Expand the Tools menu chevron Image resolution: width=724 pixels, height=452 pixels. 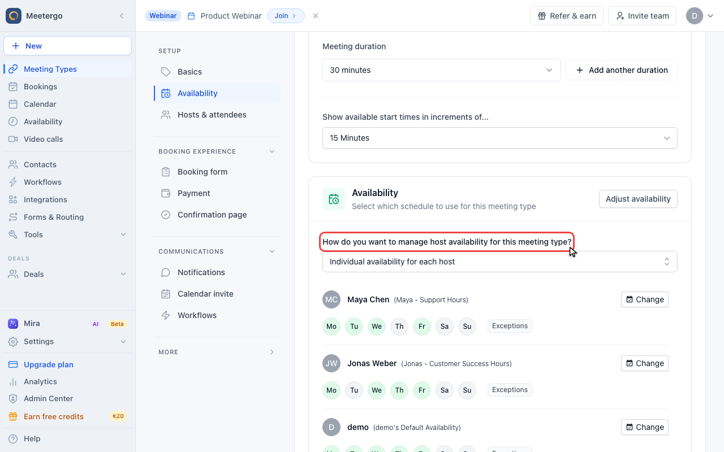tap(123, 234)
